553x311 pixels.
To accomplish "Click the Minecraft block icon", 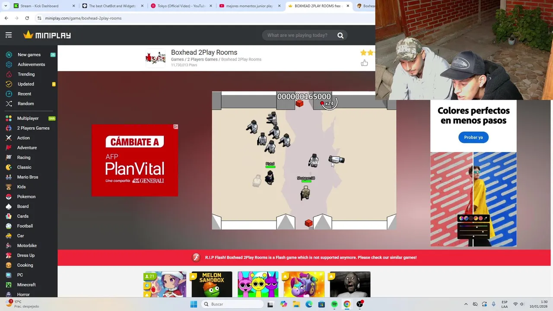I will (9, 285).
